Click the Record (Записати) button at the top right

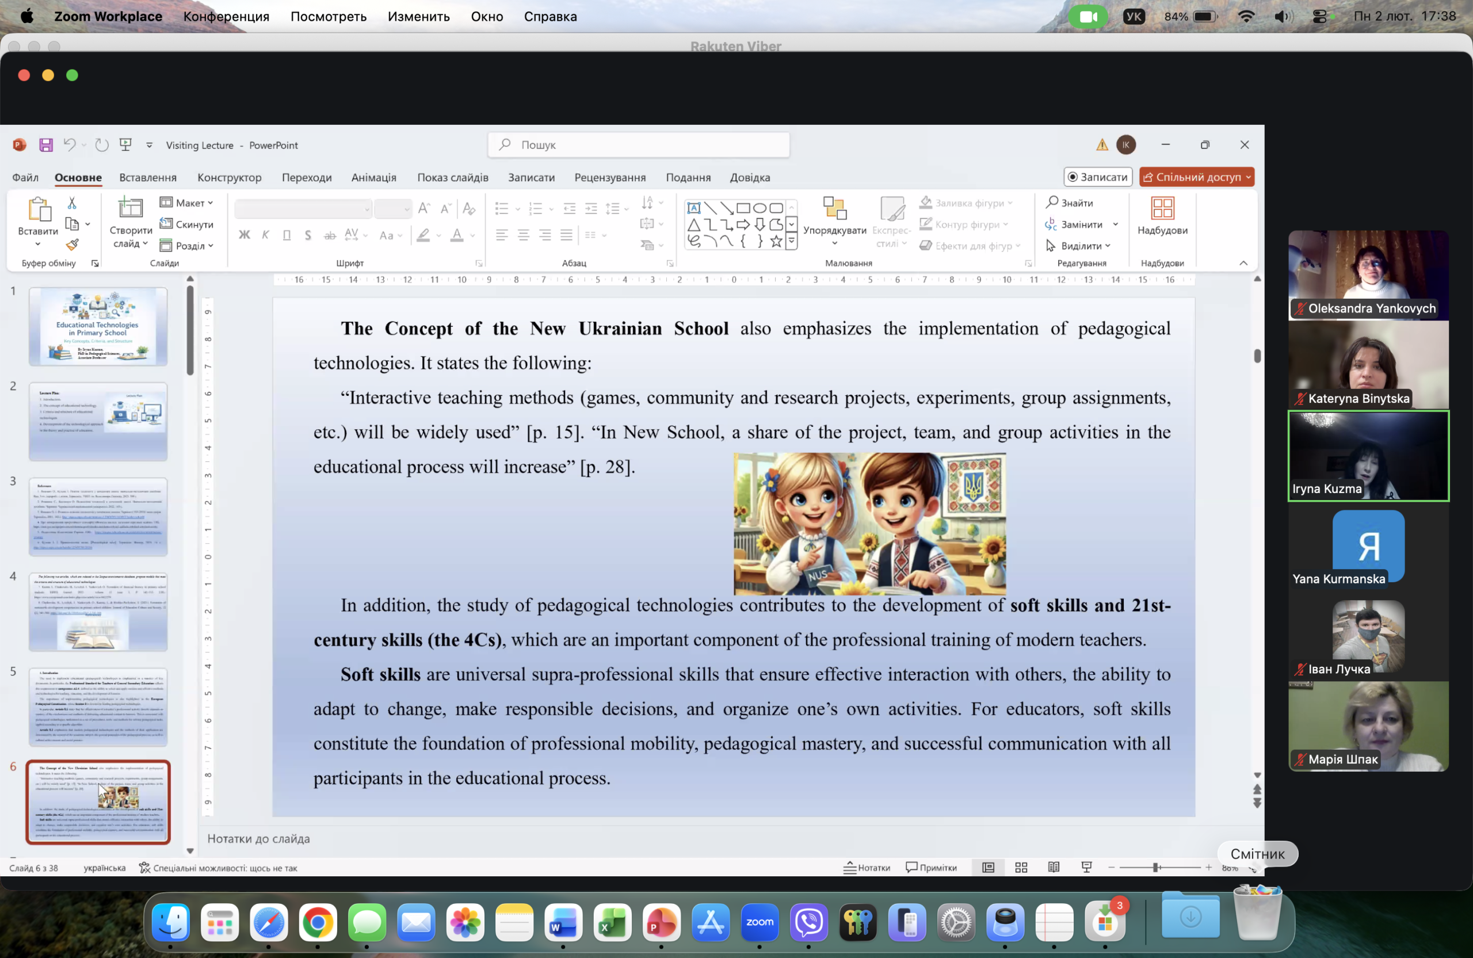[1097, 177]
